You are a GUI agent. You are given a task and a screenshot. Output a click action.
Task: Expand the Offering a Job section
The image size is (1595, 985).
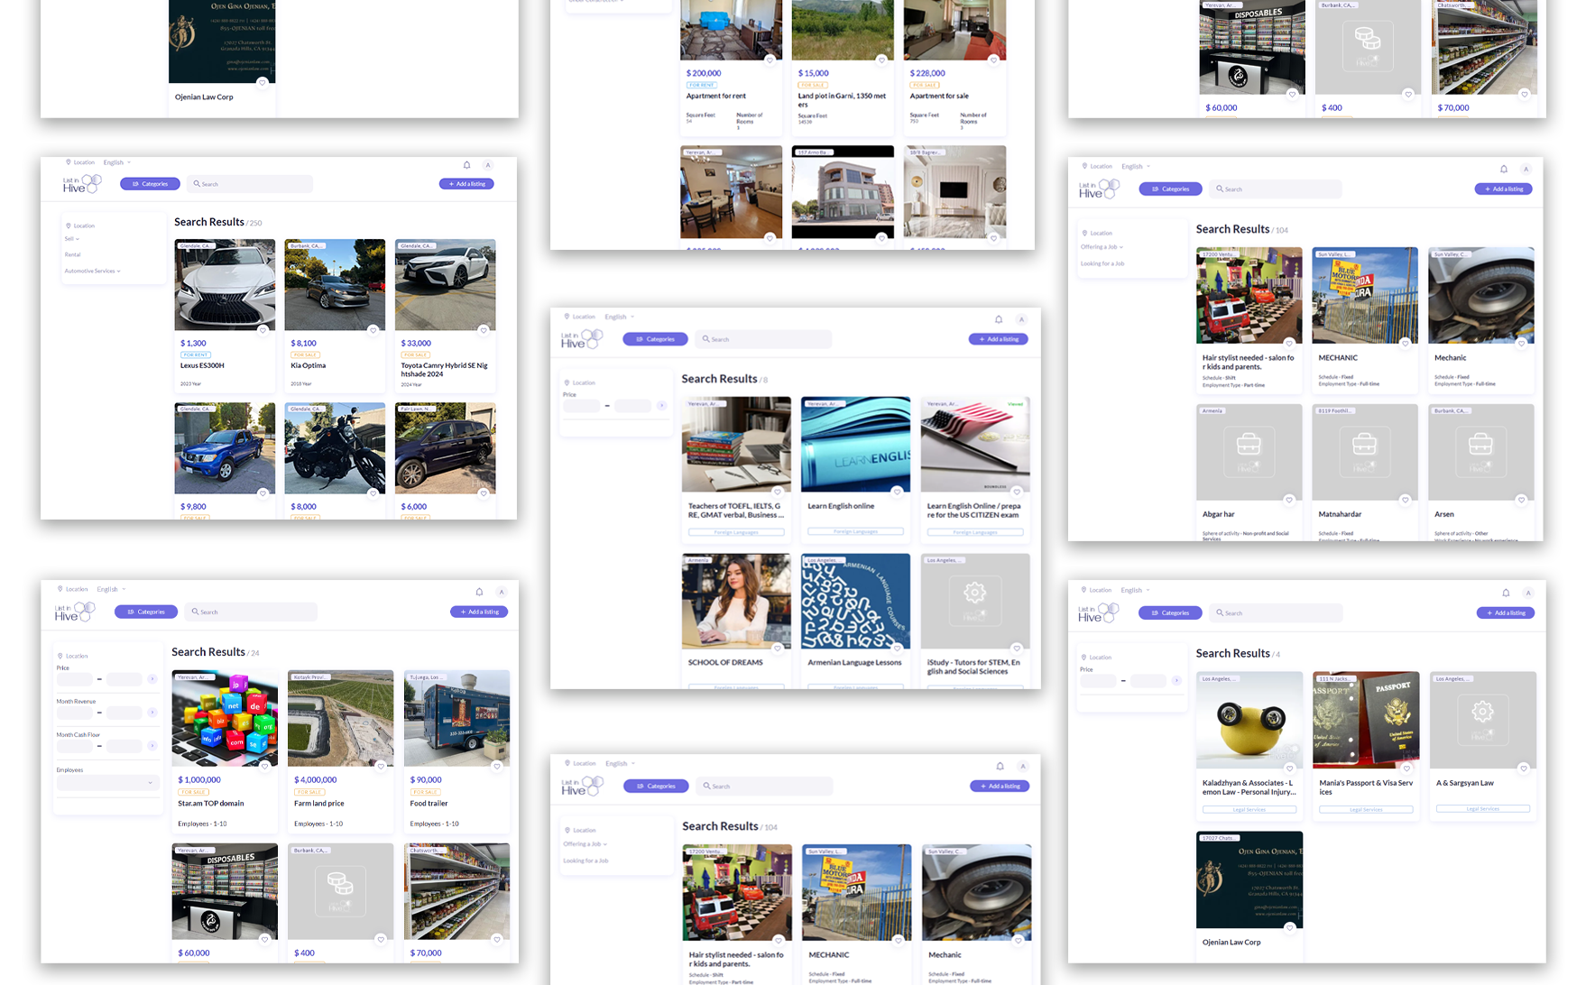coord(1102,246)
